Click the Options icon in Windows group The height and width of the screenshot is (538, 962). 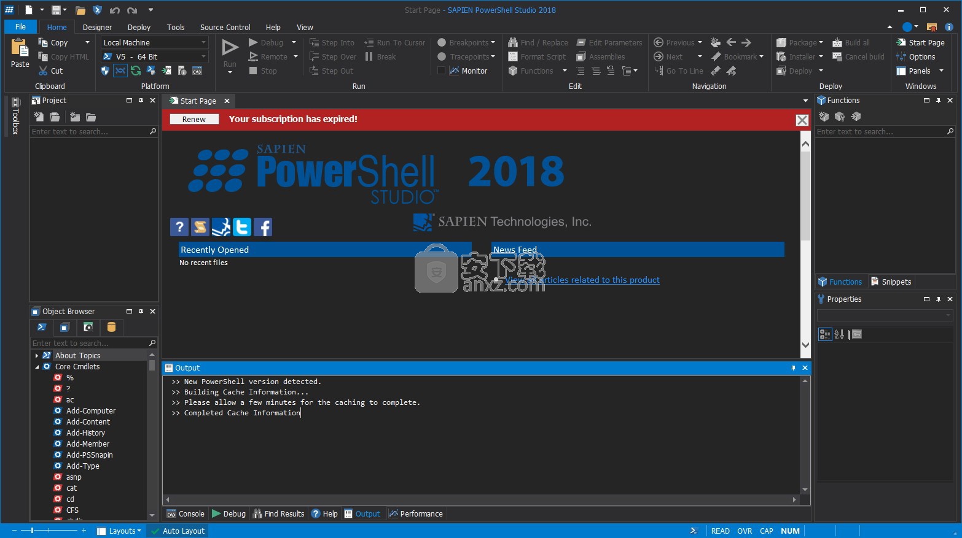click(x=901, y=56)
